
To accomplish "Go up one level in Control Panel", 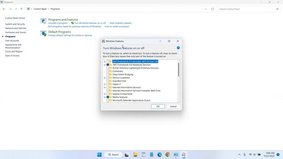I will click(x=22, y=9).
